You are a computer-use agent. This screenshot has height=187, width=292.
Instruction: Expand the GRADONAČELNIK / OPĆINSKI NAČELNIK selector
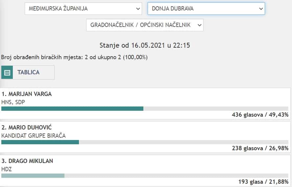pos(145,25)
